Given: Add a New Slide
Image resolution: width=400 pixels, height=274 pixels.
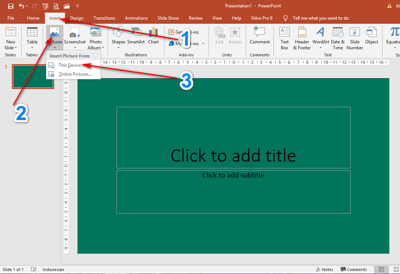Looking at the screenshot, I should click(x=10, y=32).
